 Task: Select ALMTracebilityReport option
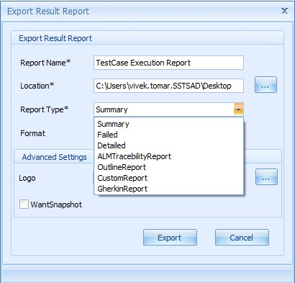coord(168,156)
